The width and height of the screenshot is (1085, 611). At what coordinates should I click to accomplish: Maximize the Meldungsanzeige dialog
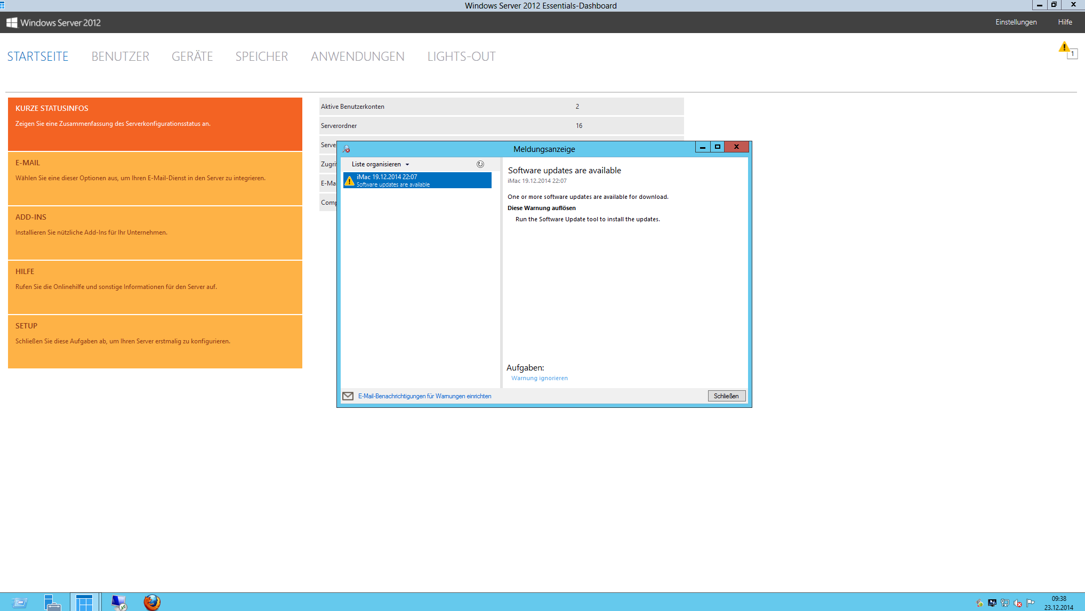click(x=718, y=147)
